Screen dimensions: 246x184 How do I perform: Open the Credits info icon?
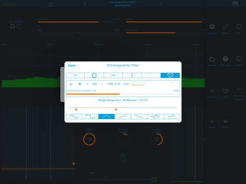[238, 59]
